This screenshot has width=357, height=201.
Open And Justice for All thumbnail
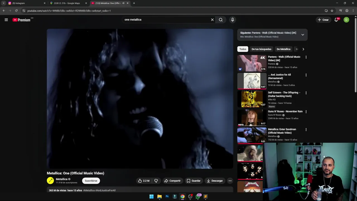pyautogui.click(x=252, y=81)
